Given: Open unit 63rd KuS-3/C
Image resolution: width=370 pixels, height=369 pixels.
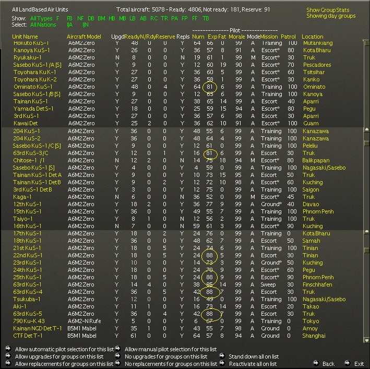Looking at the screenshot, I should 31,153.
